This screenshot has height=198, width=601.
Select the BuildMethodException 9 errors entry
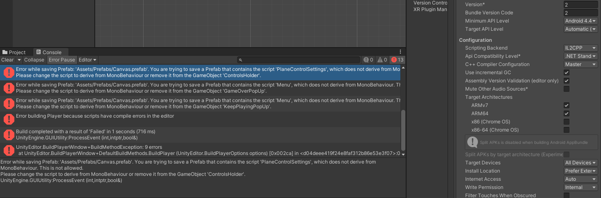(200, 150)
